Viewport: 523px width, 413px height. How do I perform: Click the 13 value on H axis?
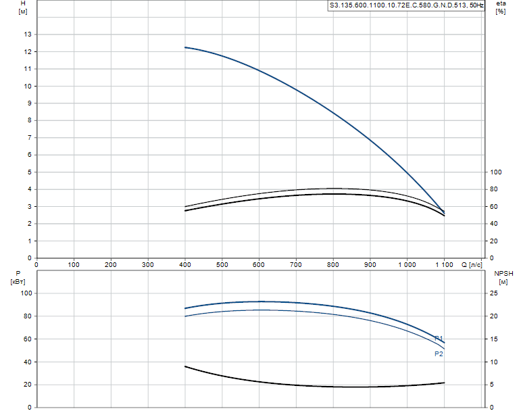coord(28,34)
